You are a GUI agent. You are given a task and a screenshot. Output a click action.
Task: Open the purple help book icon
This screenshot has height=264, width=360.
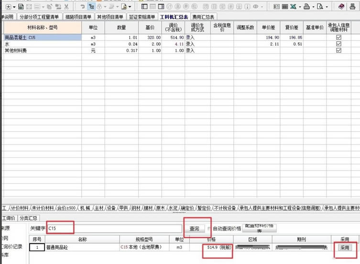pos(341,6)
